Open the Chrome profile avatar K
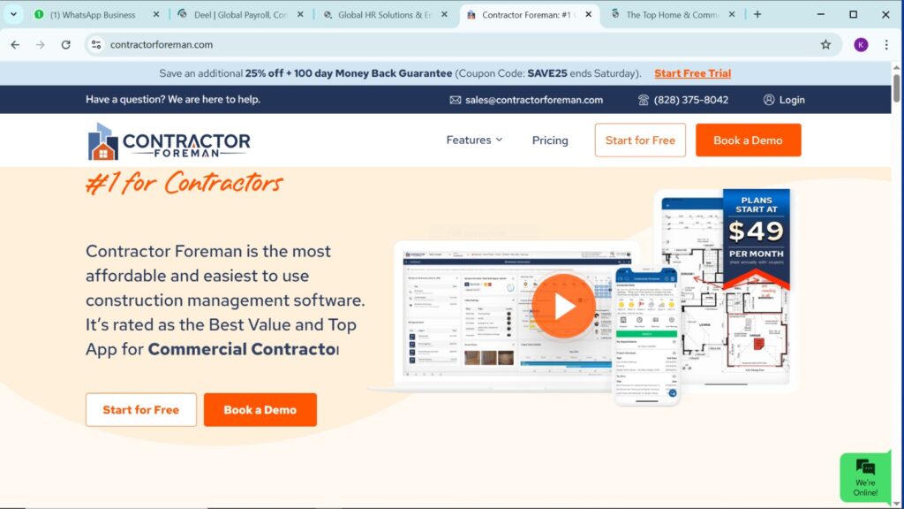 pyautogui.click(x=861, y=44)
